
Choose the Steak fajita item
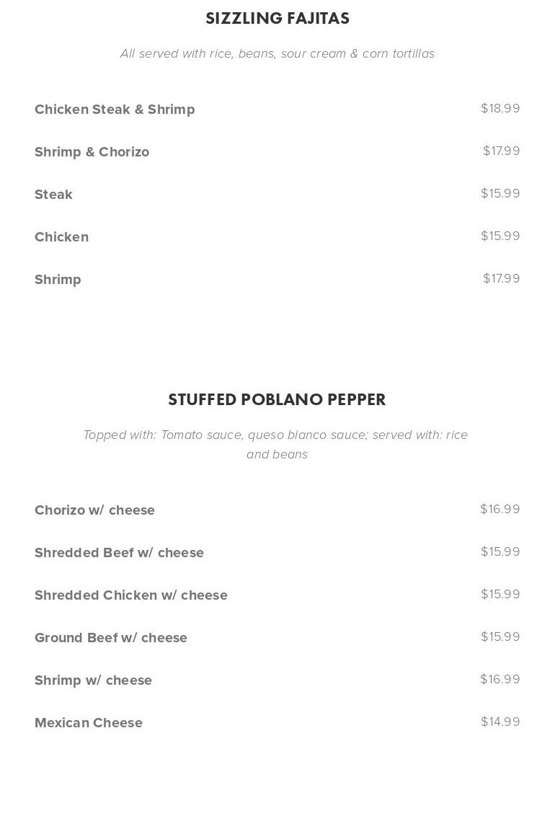(53, 195)
